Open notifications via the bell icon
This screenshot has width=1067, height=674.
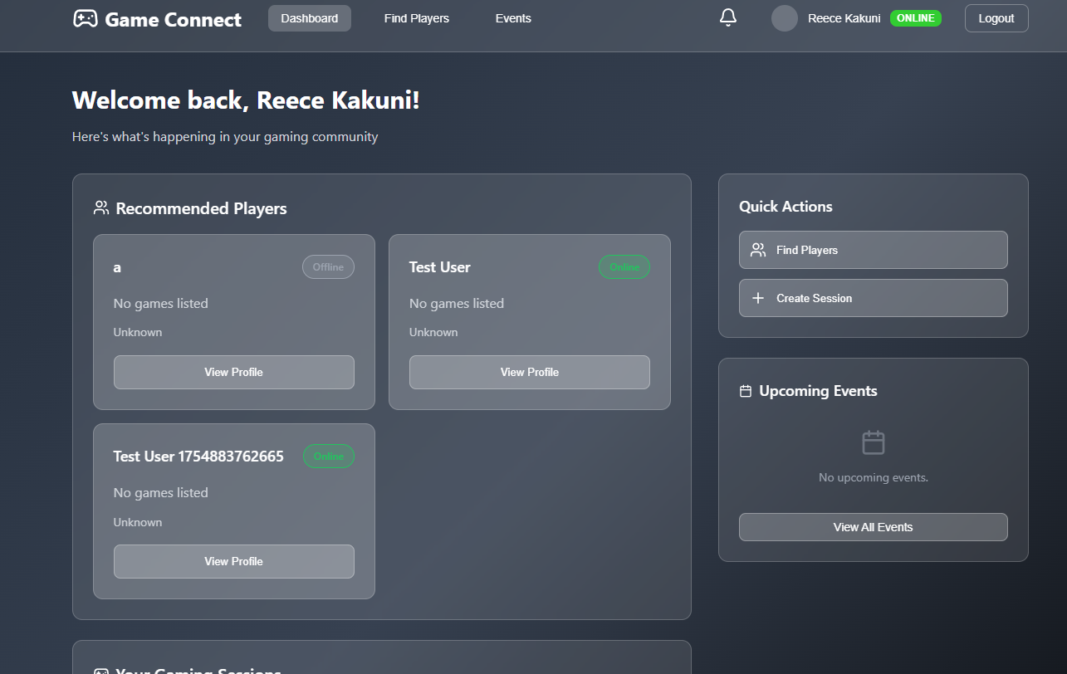(x=728, y=17)
